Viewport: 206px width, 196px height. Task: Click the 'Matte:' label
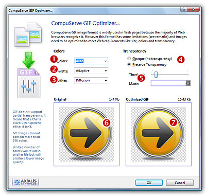[x=134, y=83]
